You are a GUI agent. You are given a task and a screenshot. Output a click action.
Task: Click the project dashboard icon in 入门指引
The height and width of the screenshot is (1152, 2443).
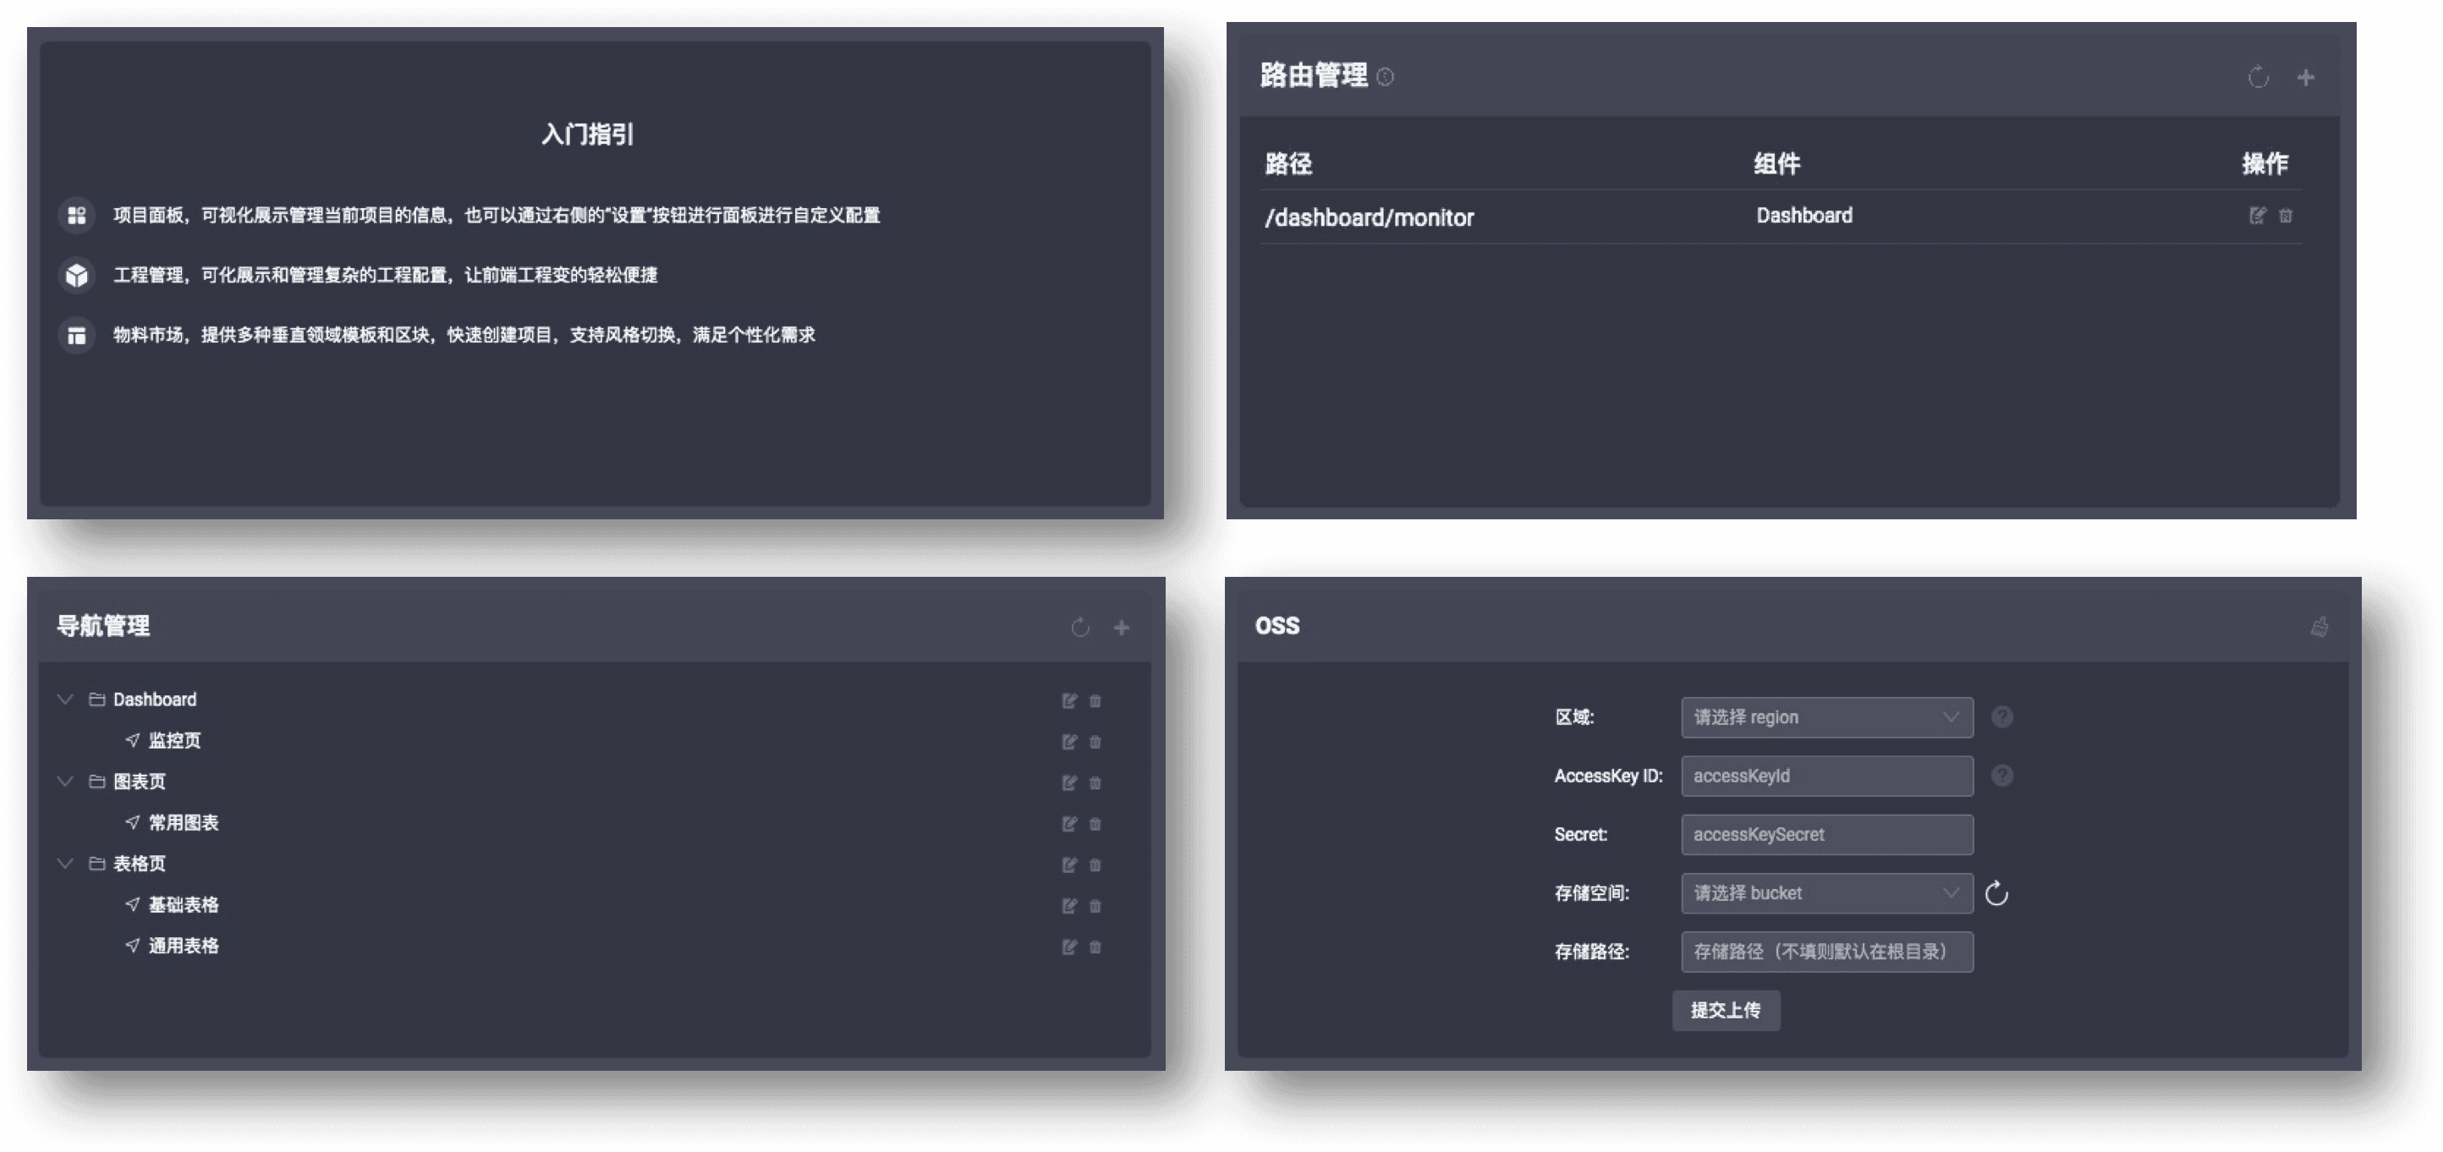point(77,215)
